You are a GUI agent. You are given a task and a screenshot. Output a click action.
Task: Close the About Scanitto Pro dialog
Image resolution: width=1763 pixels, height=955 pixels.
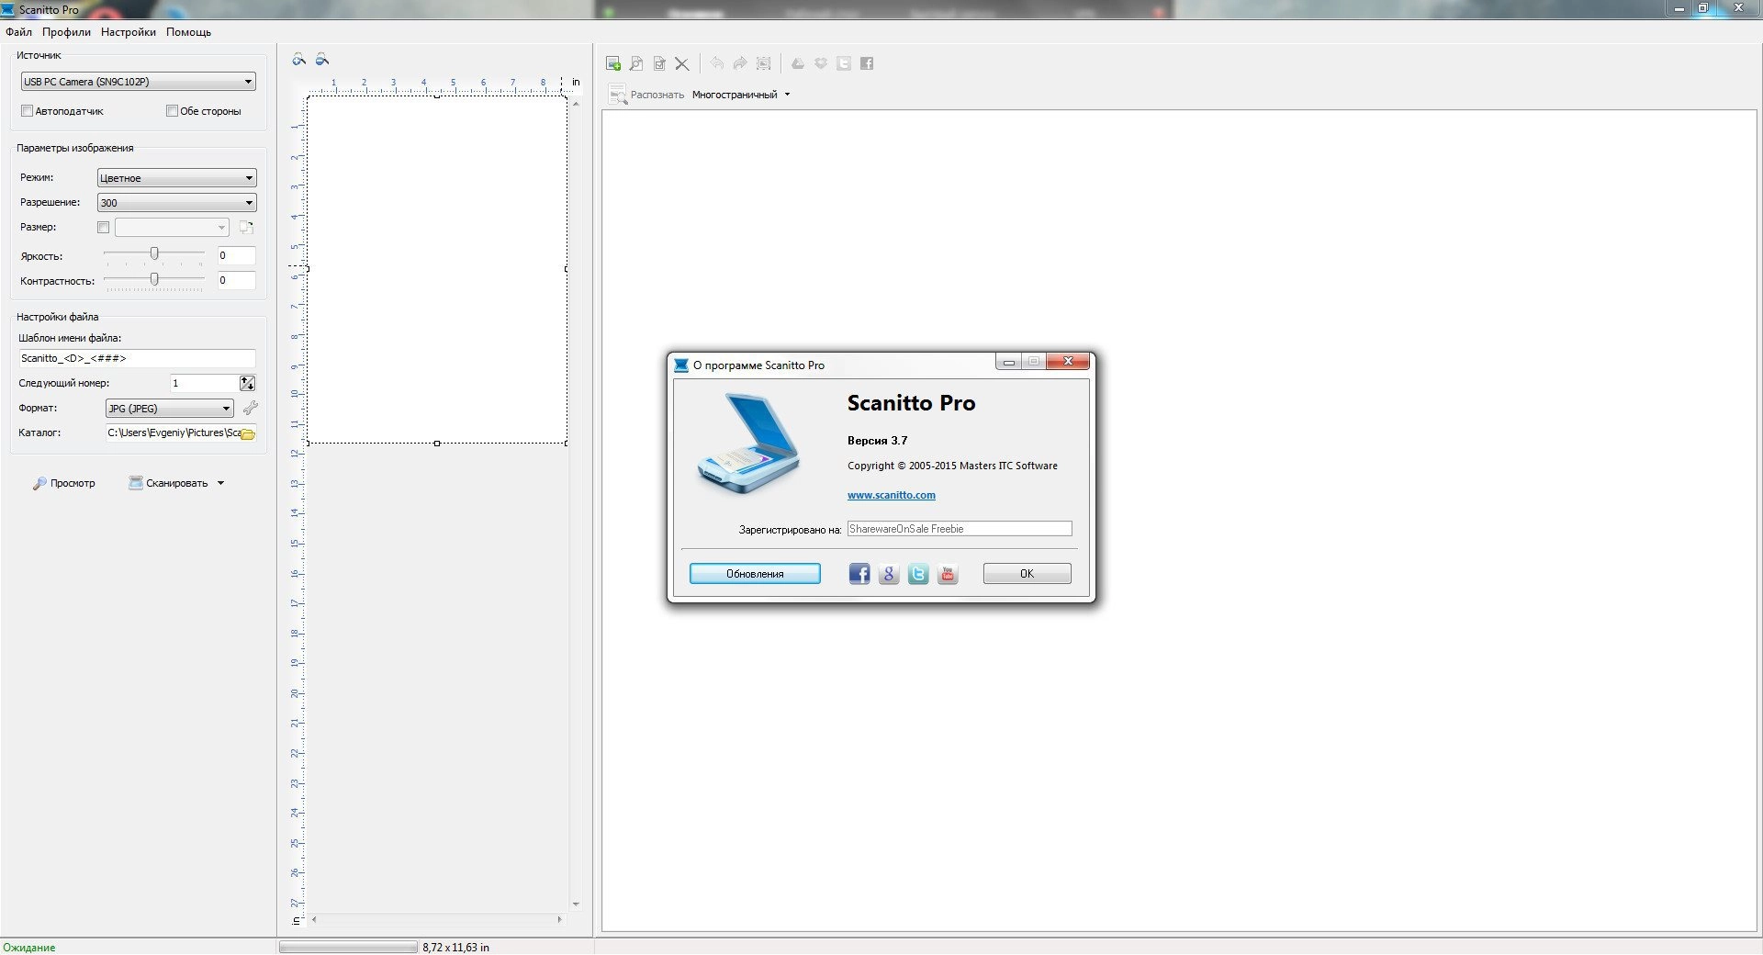(1068, 361)
